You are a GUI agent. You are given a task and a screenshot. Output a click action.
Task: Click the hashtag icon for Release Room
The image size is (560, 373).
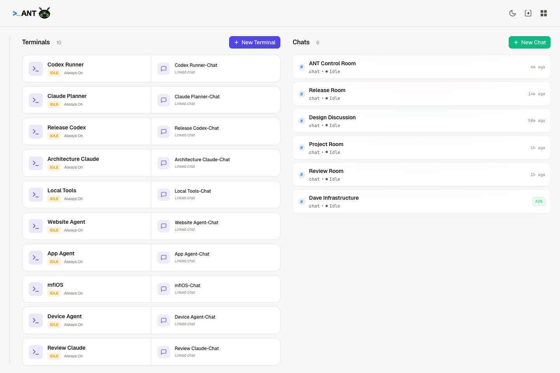click(301, 94)
